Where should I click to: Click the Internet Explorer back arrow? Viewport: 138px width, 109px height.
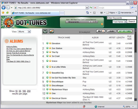coord(3,8)
